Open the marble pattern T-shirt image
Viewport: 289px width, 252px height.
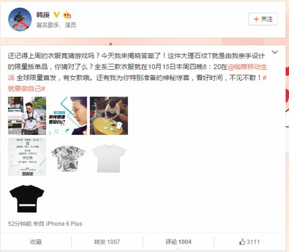coord(68,157)
